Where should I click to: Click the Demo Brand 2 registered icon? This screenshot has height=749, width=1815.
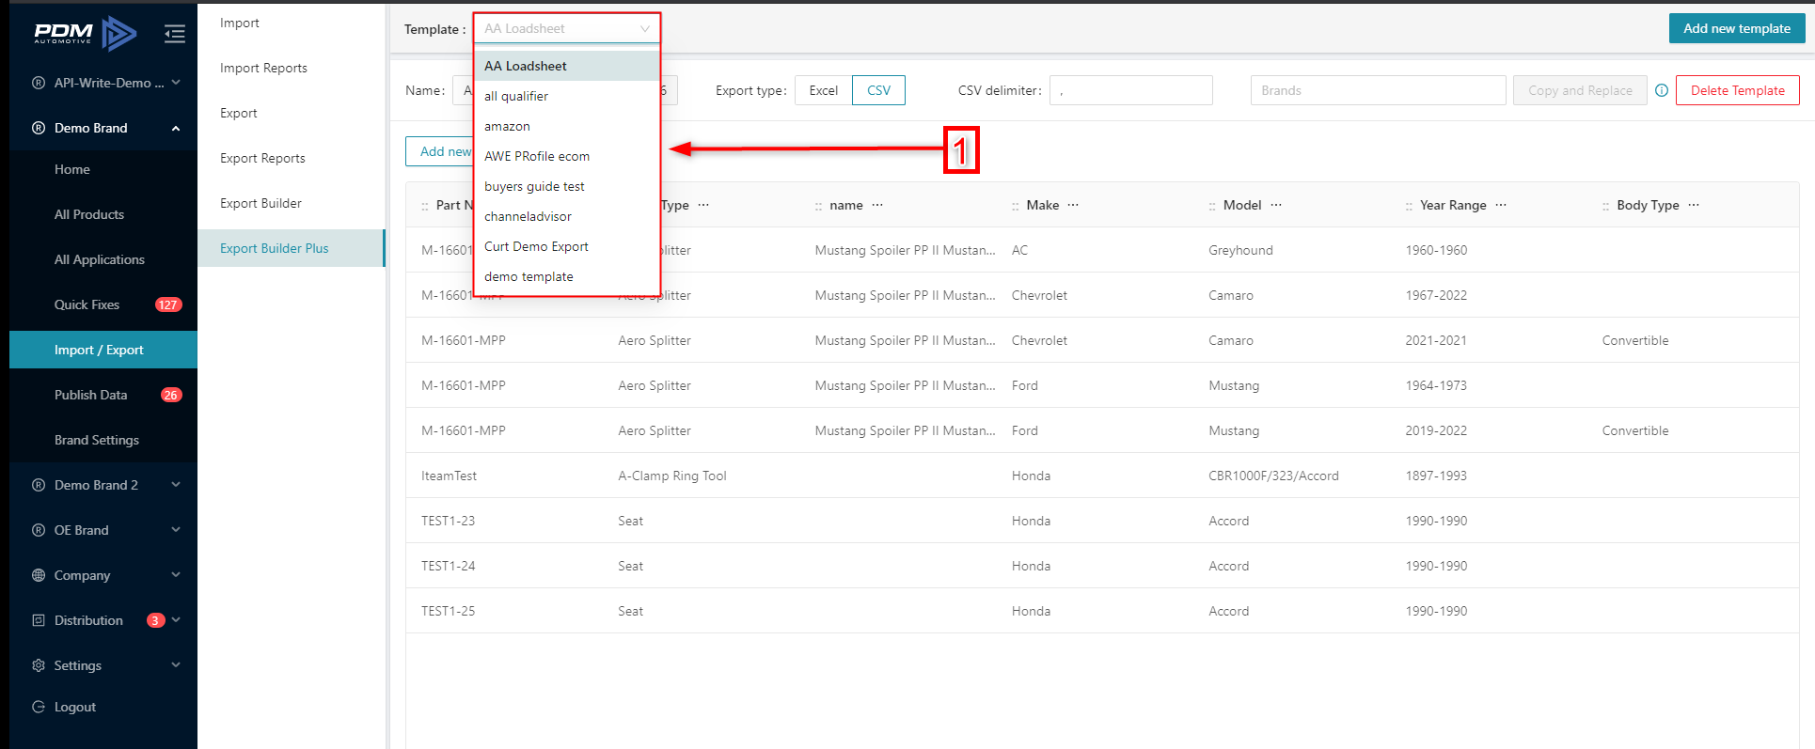pos(39,485)
